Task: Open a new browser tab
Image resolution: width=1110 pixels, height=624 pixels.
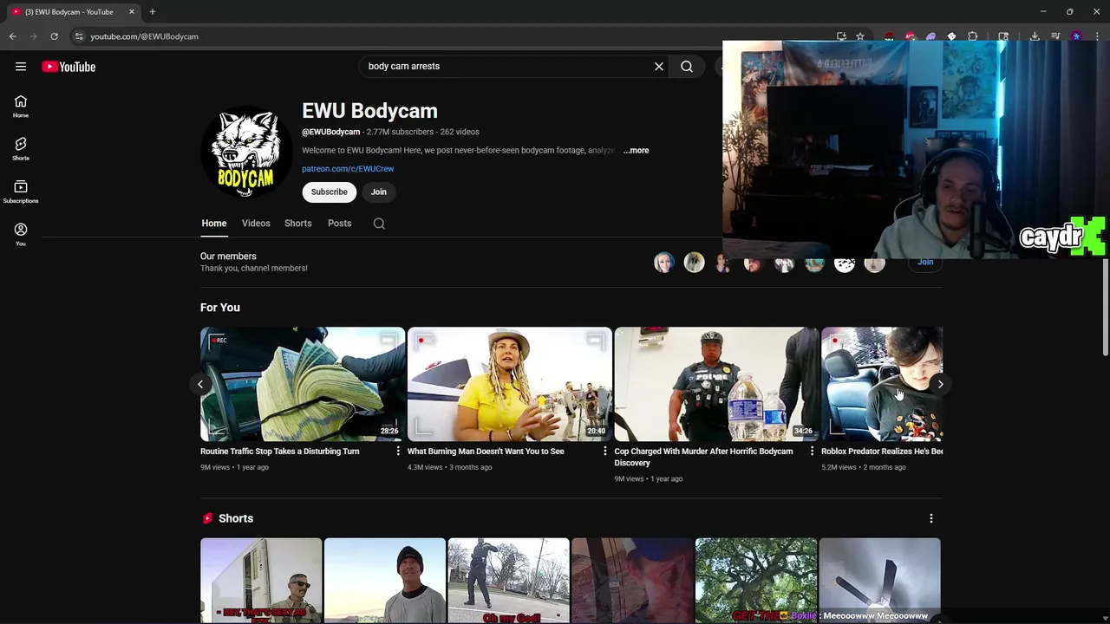Action: pos(153,12)
